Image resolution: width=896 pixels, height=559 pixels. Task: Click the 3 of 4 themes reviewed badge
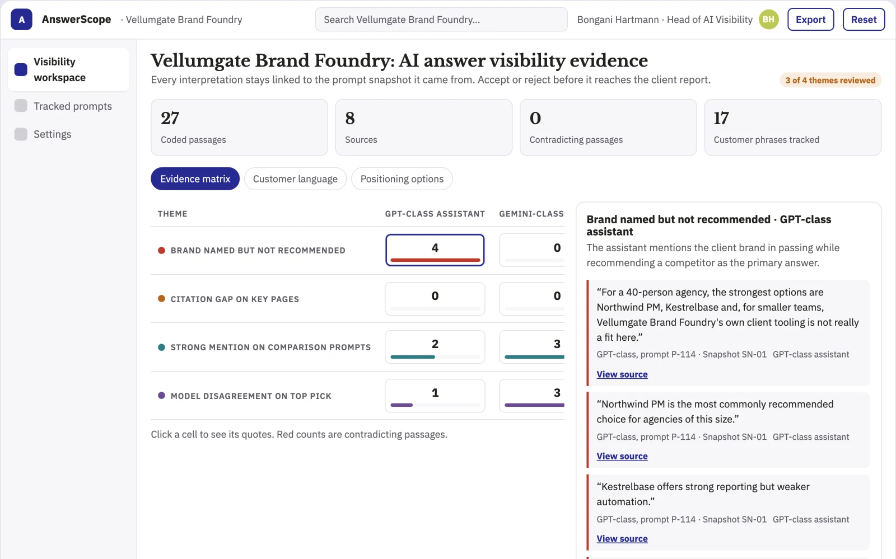[830, 80]
